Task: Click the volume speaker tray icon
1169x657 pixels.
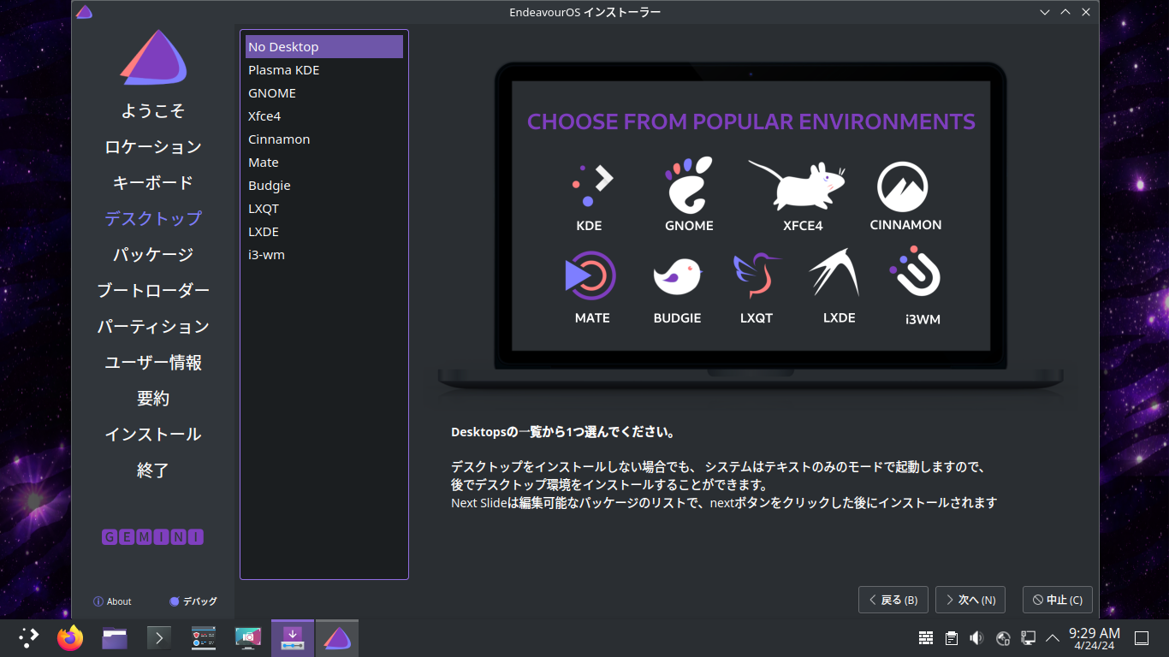Action: point(976,638)
